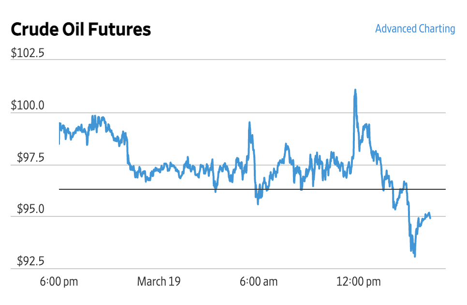Click the price spike before 6:00 am

[x=249, y=123]
